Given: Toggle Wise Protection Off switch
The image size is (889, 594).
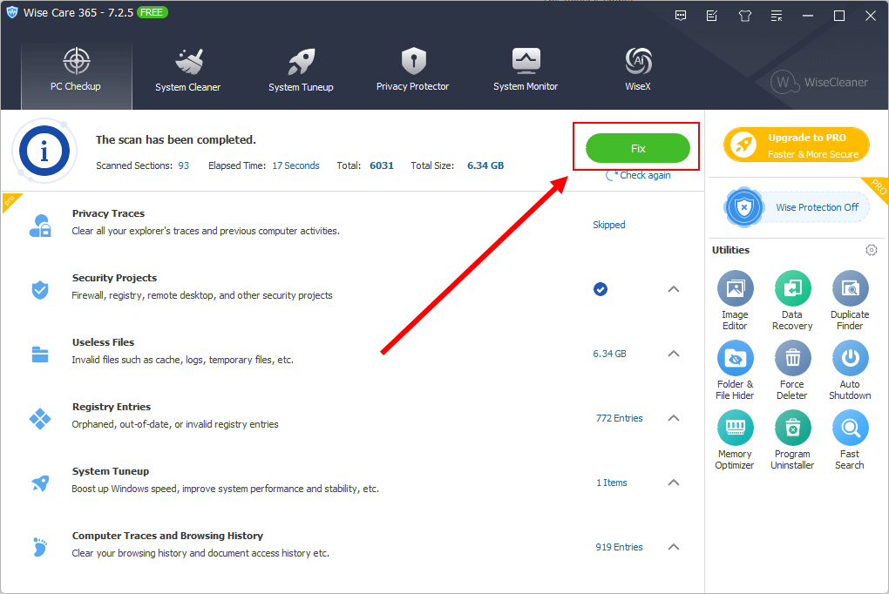Looking at the screenshot, I should click(796, 207).
